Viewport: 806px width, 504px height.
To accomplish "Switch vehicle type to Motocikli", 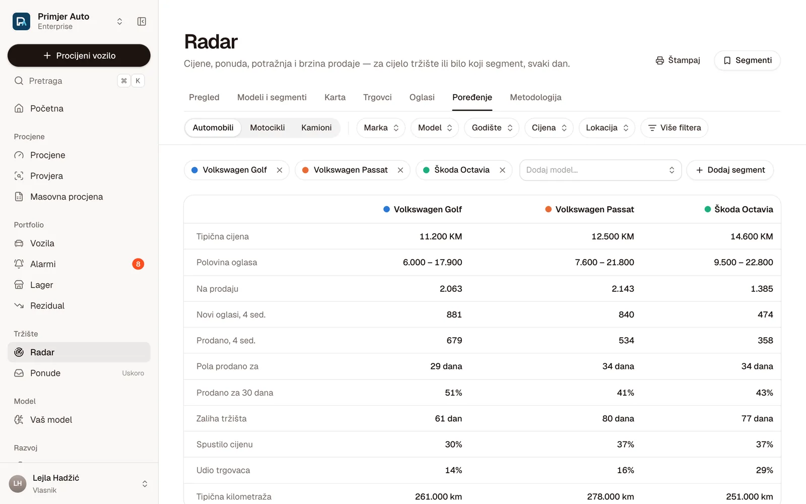I will click(x=267, y=128).
